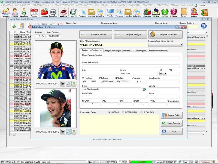Open the UF state dropdown

click(165, 74)
